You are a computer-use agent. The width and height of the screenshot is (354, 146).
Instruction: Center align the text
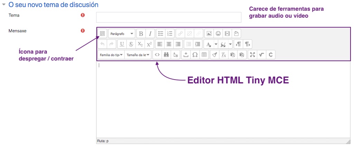pyautogui.click(x=169, y=44)
